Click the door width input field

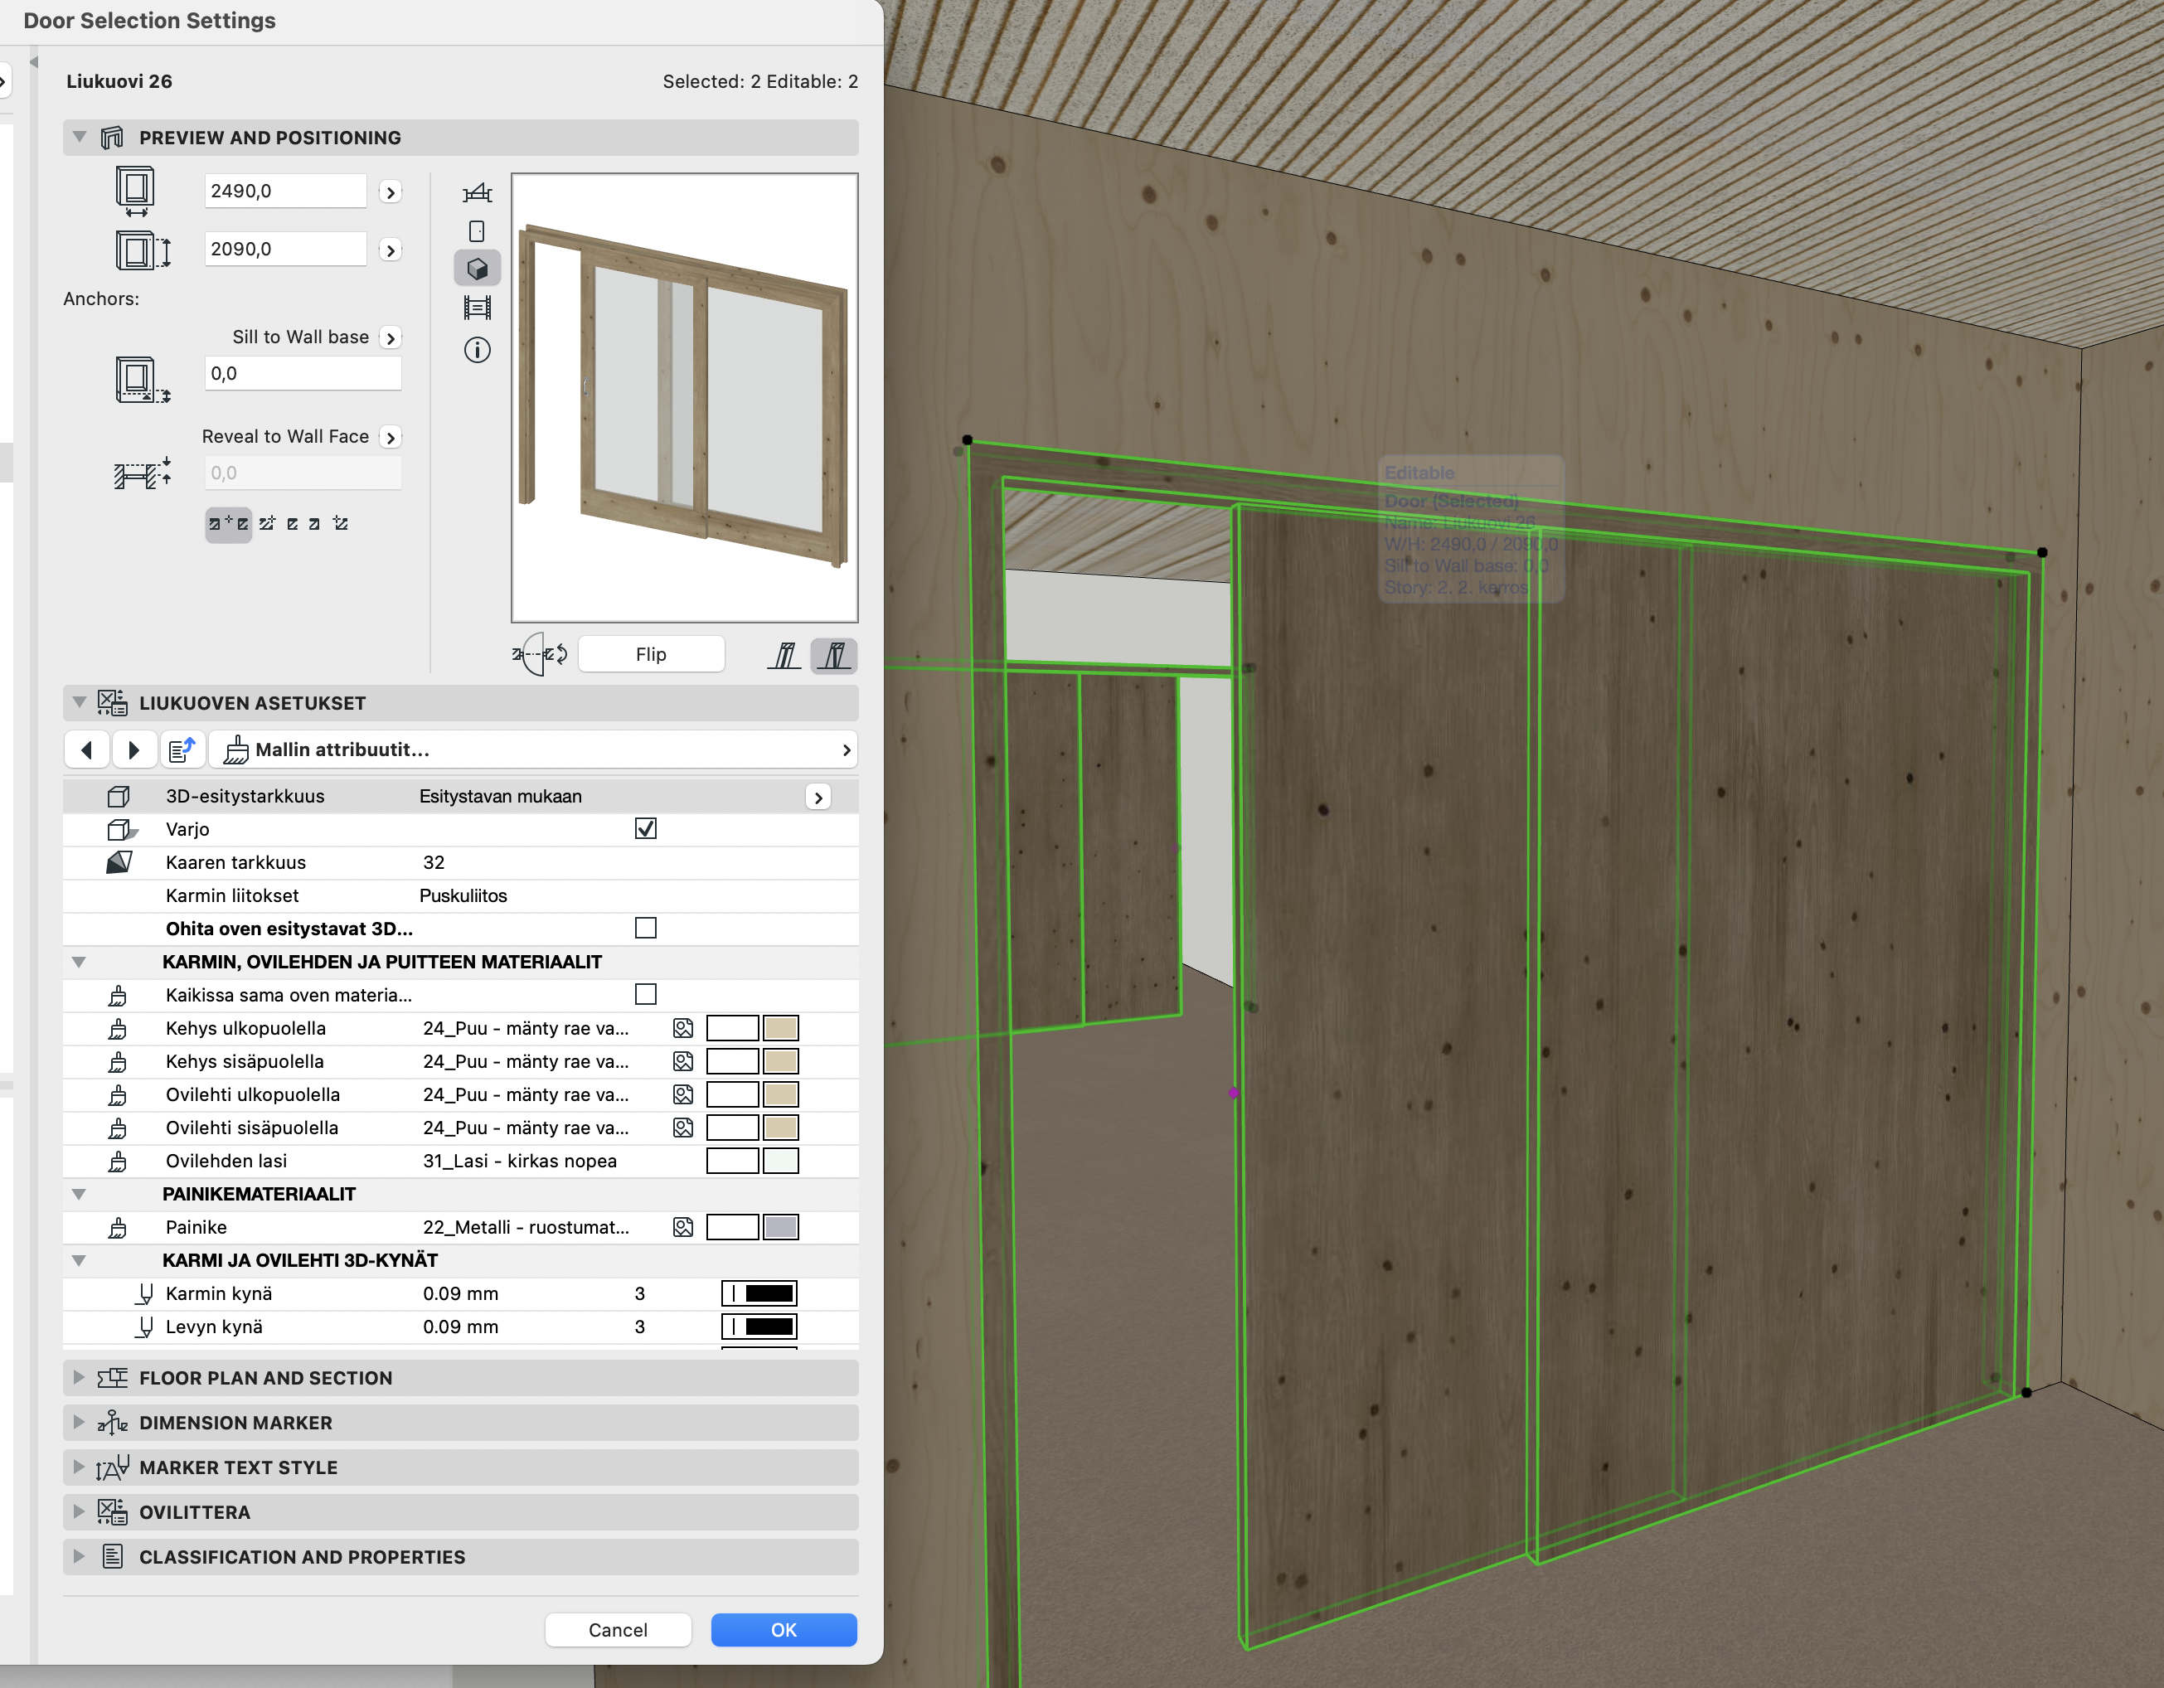tap(284, 190)
